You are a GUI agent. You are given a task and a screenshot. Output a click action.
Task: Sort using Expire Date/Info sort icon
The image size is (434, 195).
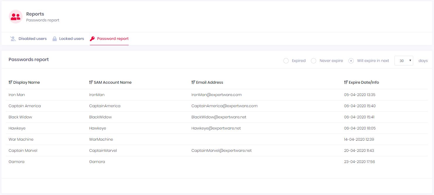pos(346,83)
